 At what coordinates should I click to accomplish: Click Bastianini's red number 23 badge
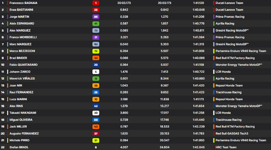(x=96, y=10)
